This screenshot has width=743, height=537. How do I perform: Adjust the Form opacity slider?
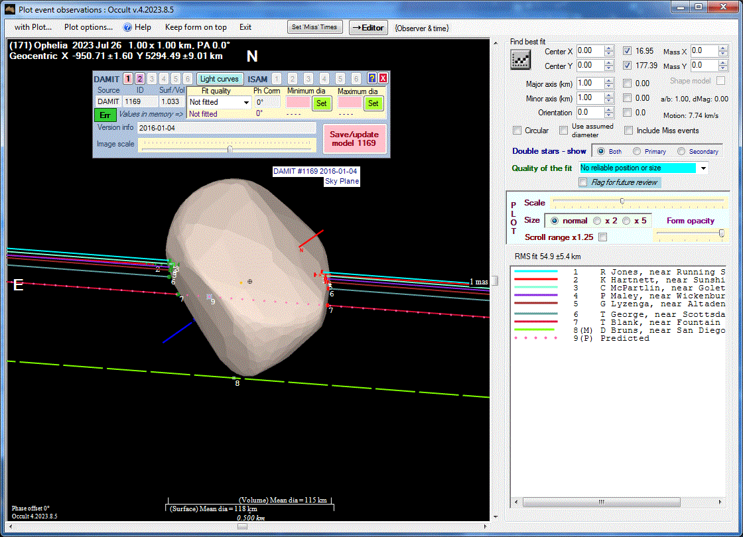[721, 233]
